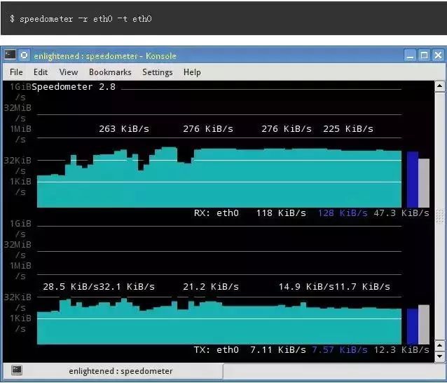Open the Edit menu
Image resolution: width=447 pixels, height=383 pixels.
[x=41, y=72]
